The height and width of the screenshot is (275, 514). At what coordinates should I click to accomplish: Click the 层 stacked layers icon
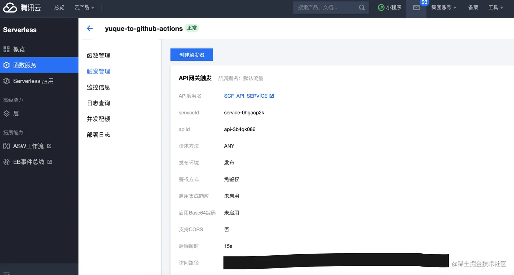[6, 114]
